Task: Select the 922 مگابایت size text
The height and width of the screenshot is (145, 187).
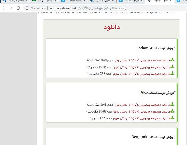Action: [96, 74]
